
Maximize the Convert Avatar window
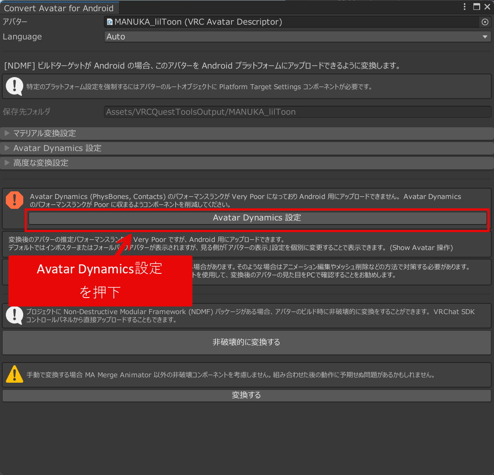click(477, 7)
